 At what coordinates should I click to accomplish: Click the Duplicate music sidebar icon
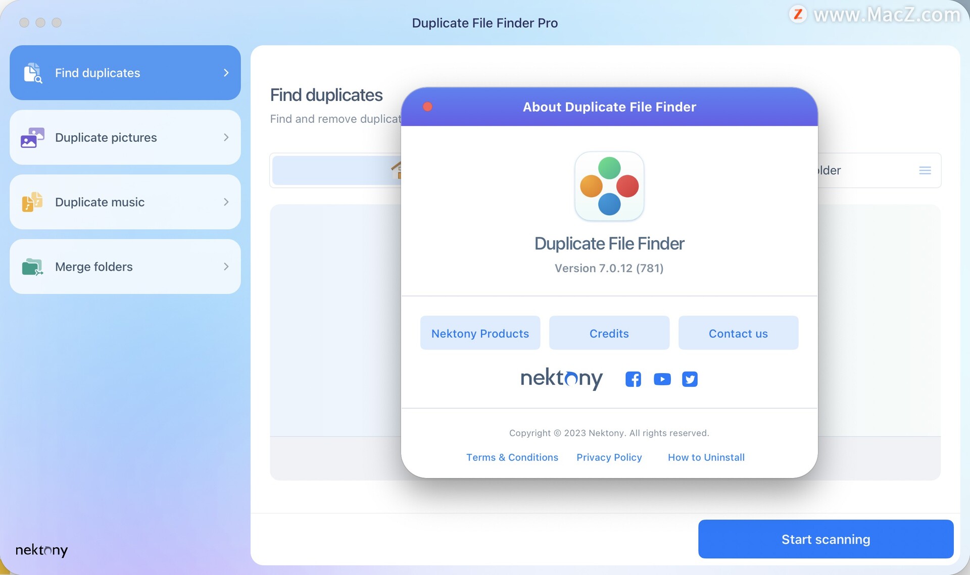(32, 202)
